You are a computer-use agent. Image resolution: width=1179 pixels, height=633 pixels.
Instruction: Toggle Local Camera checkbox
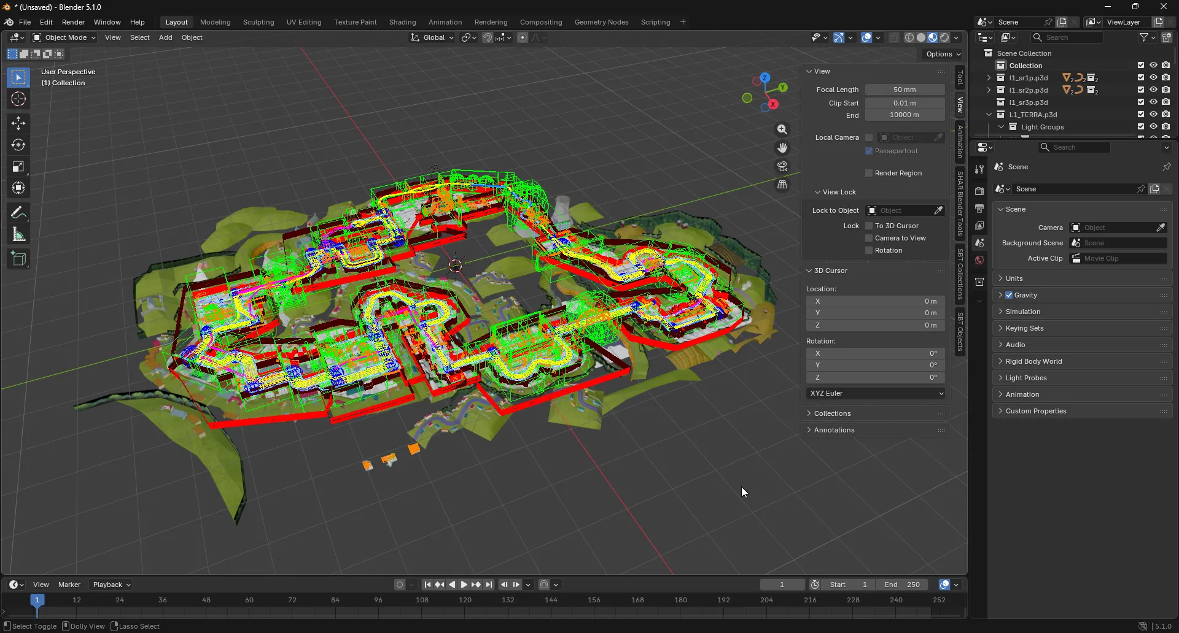[869, 137]
